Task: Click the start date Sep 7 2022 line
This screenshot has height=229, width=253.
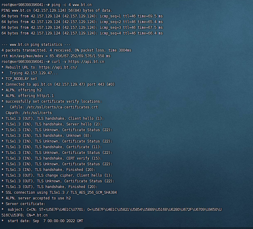Action: click(x=42, y=221)
